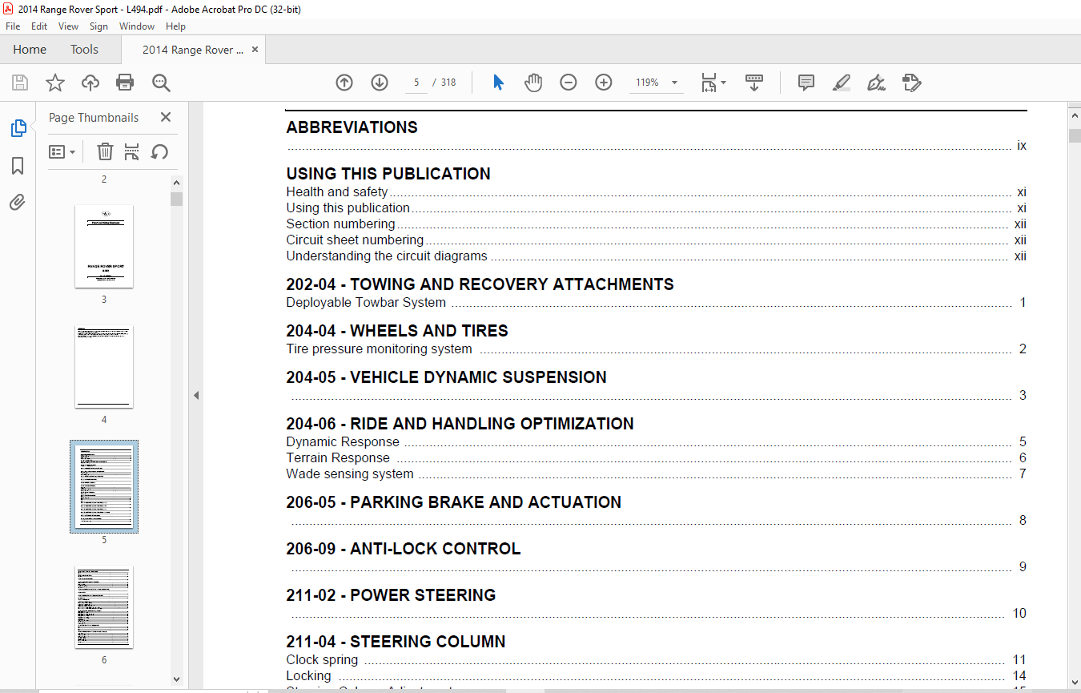
Task: Click the Save file icon
Action: pyautogui.click(x=20, y=83)
